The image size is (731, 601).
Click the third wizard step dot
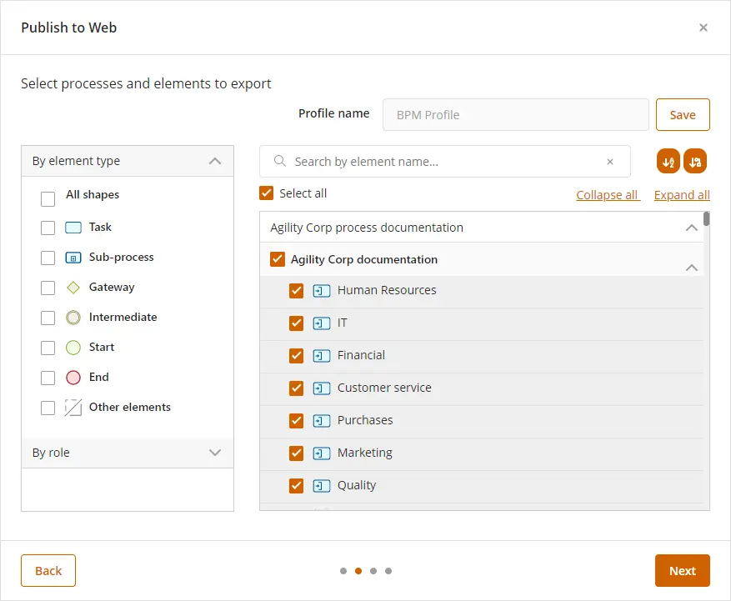click(x=373, y=571)
